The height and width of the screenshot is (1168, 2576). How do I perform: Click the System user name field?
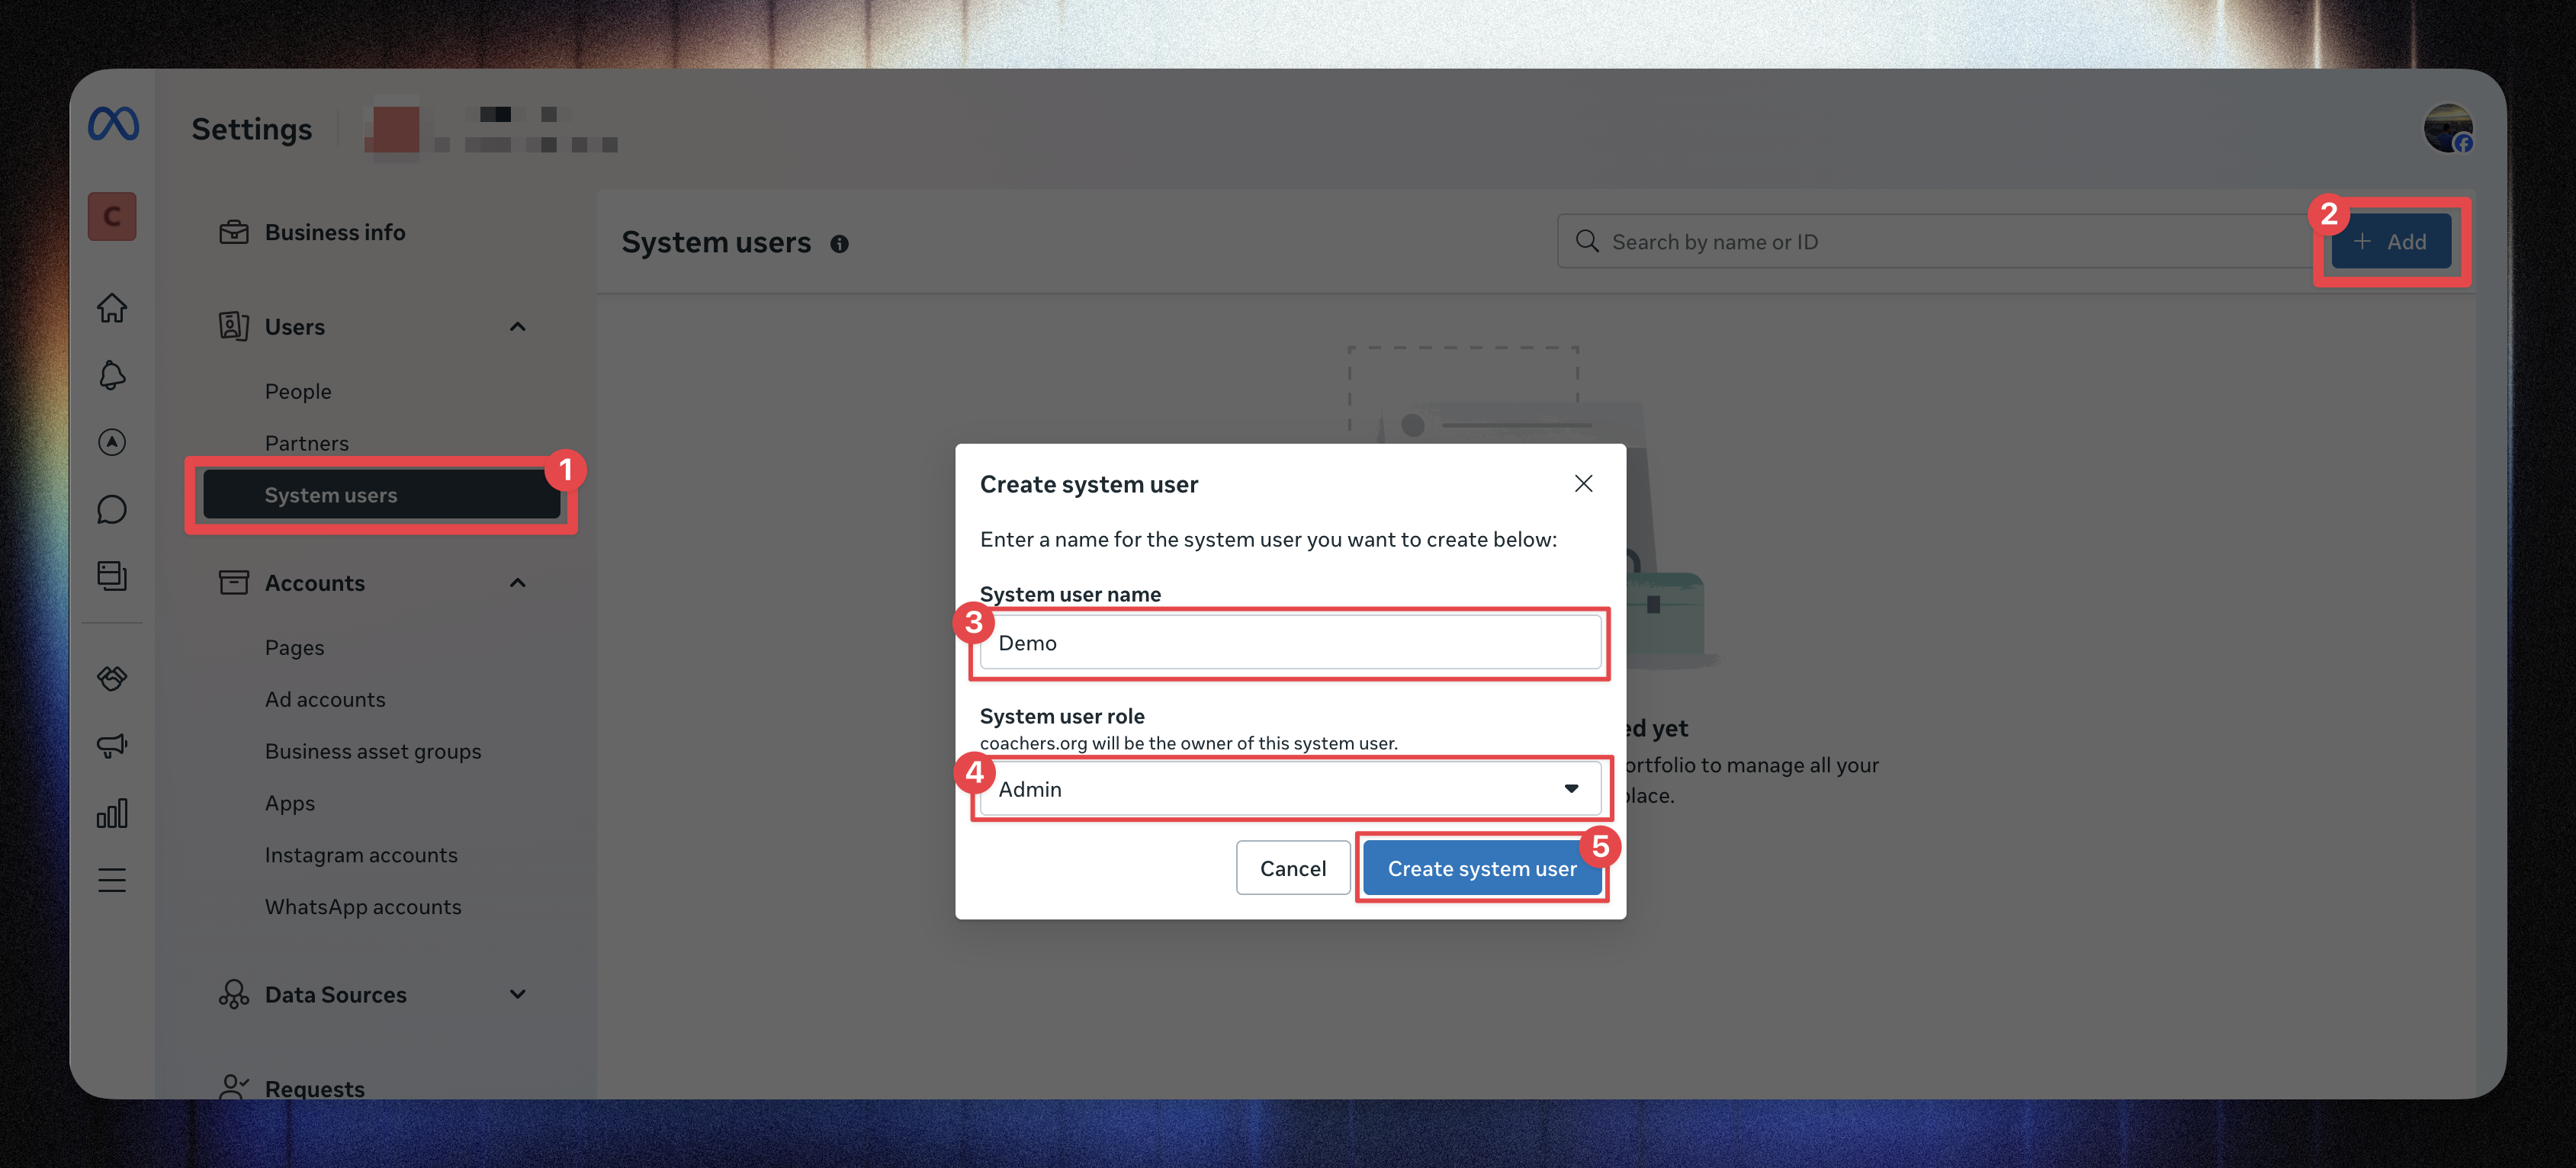(x=1290, y=643)
